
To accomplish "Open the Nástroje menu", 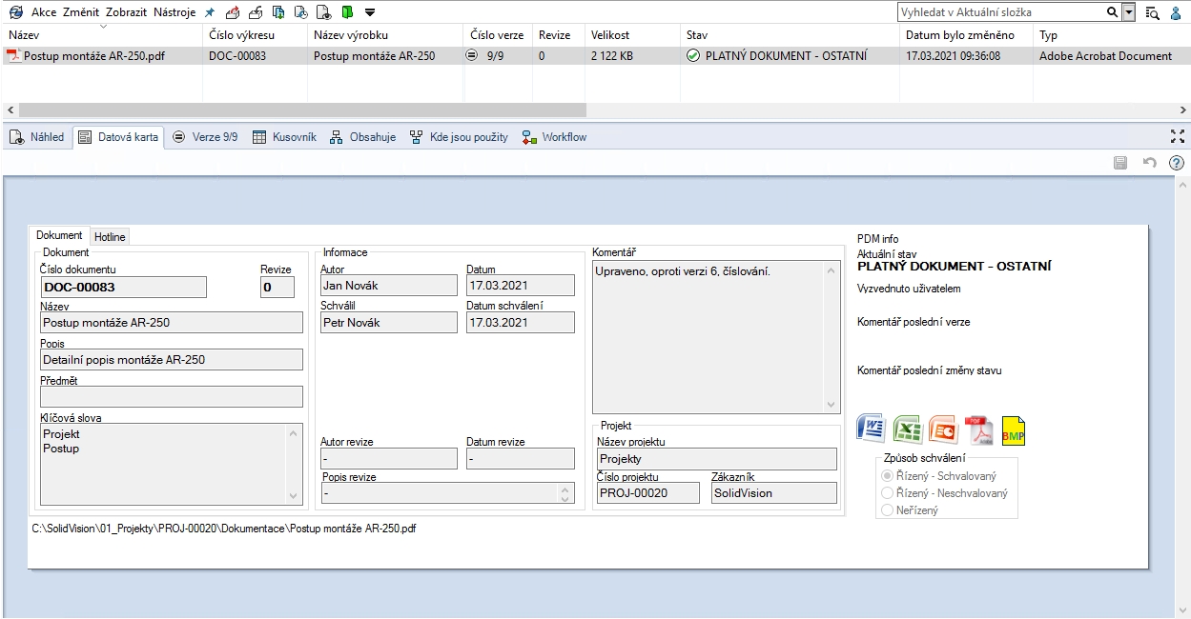I will click(175, 12).
